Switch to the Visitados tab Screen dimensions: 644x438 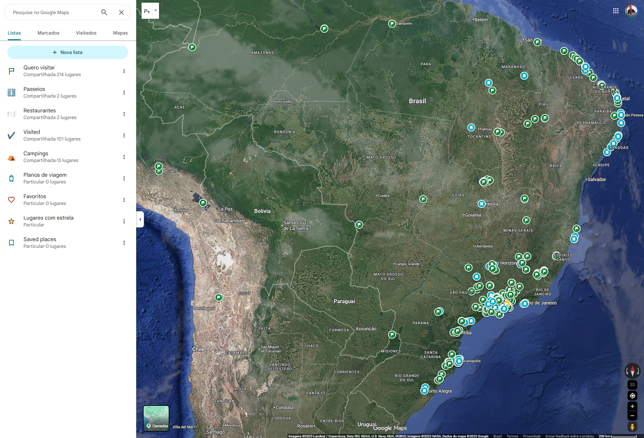click(x=86, y=33)
